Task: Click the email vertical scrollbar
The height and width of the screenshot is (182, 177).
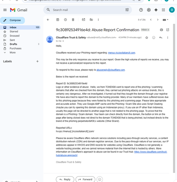Action: (174, 98)
